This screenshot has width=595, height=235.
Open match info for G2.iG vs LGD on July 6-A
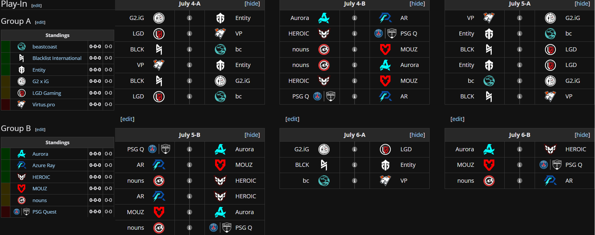[355, 149]
